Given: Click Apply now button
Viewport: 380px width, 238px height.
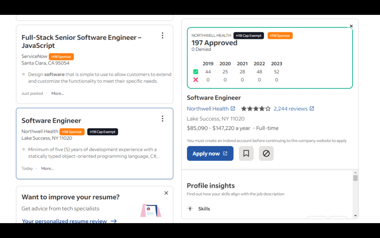Looking at the screenshot, I should 210,154.
